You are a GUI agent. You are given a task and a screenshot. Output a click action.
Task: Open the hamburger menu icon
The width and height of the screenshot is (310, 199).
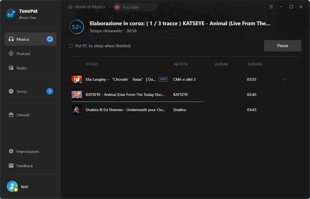[x=271, y=7]
